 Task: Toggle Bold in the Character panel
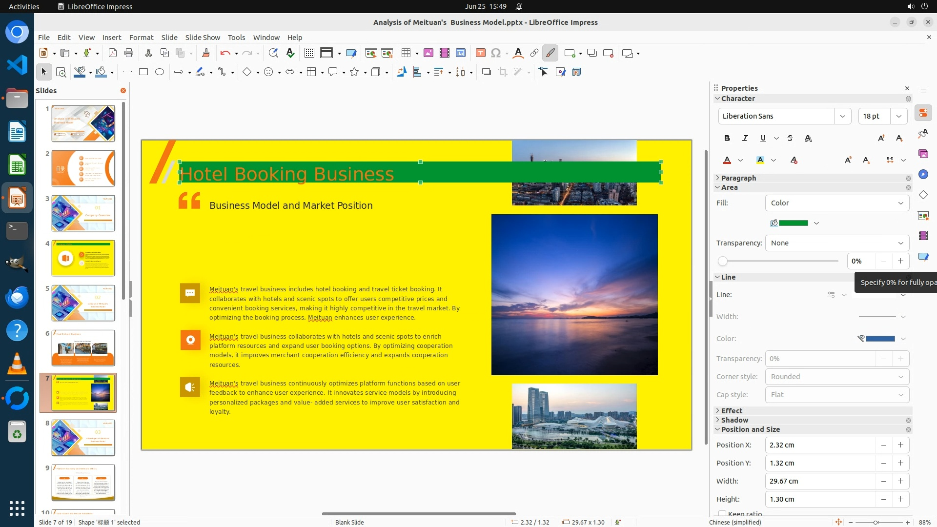727,139
